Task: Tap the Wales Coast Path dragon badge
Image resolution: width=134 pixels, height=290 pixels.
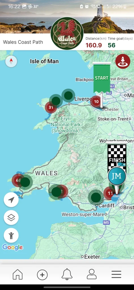Action: pos(67,33)
